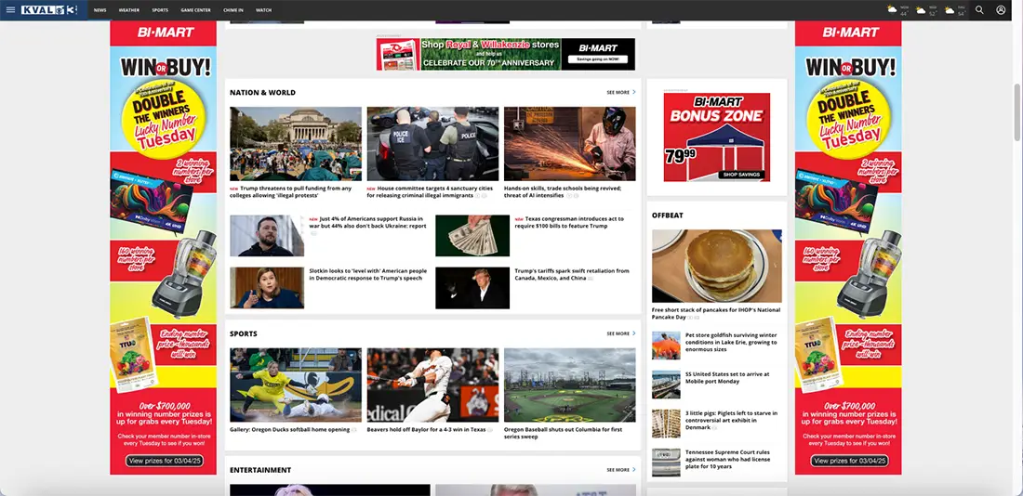Open Oregon Ducks softball gallery headline
The image size is (1023, 496).
pos(289,429)
